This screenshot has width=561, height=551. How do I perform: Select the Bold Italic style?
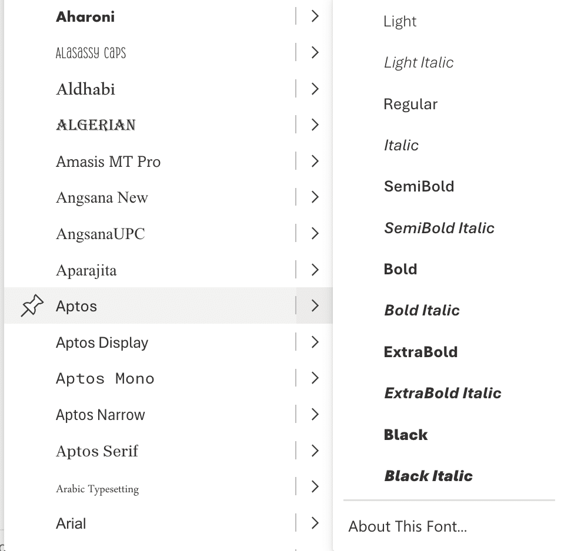coord(422,310)
